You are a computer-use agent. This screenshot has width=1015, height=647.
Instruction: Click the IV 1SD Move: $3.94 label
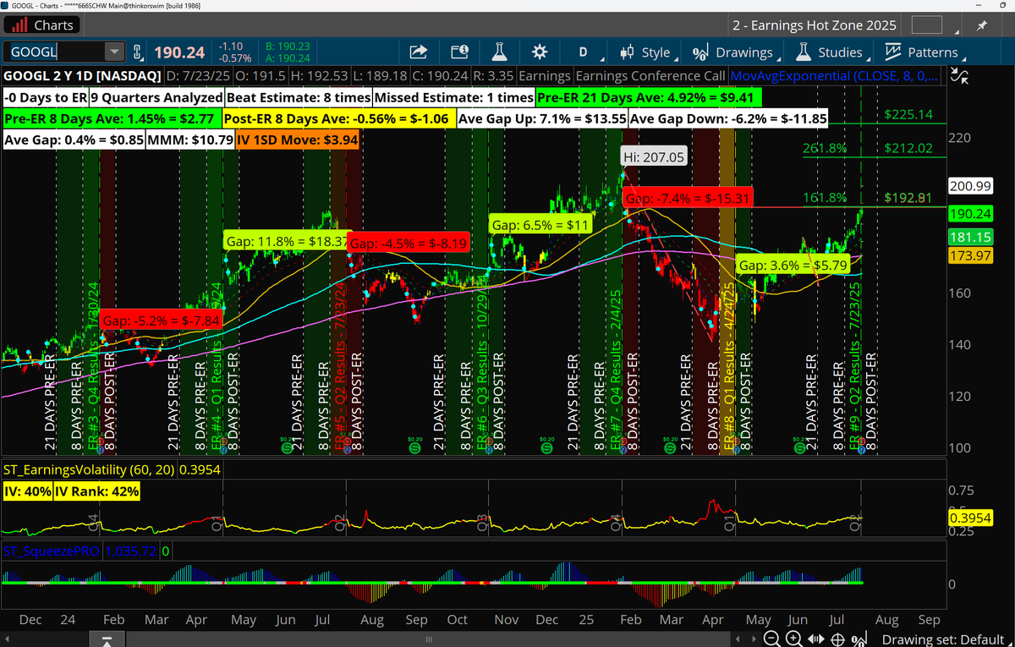298,139
